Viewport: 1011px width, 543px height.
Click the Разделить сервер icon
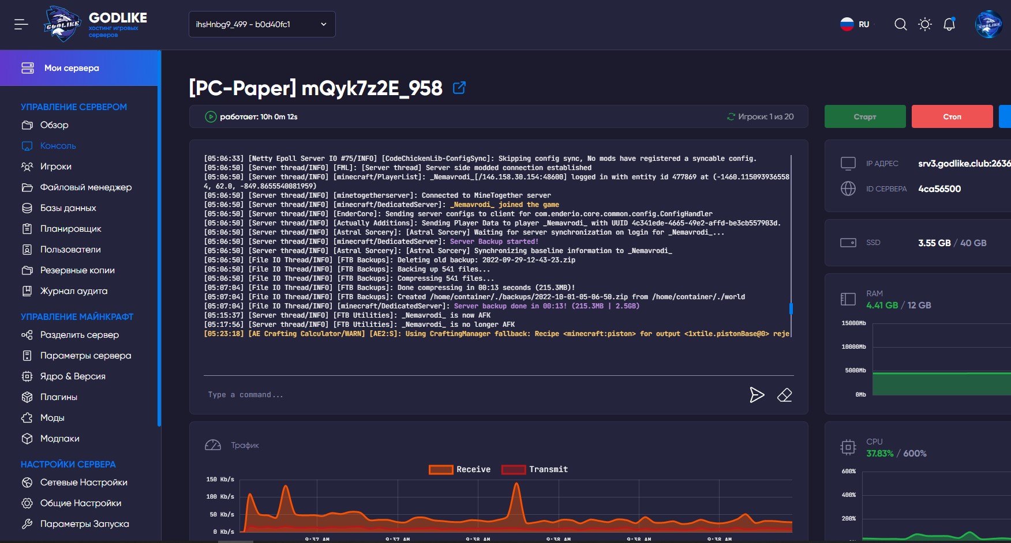[x=27, y=335]
